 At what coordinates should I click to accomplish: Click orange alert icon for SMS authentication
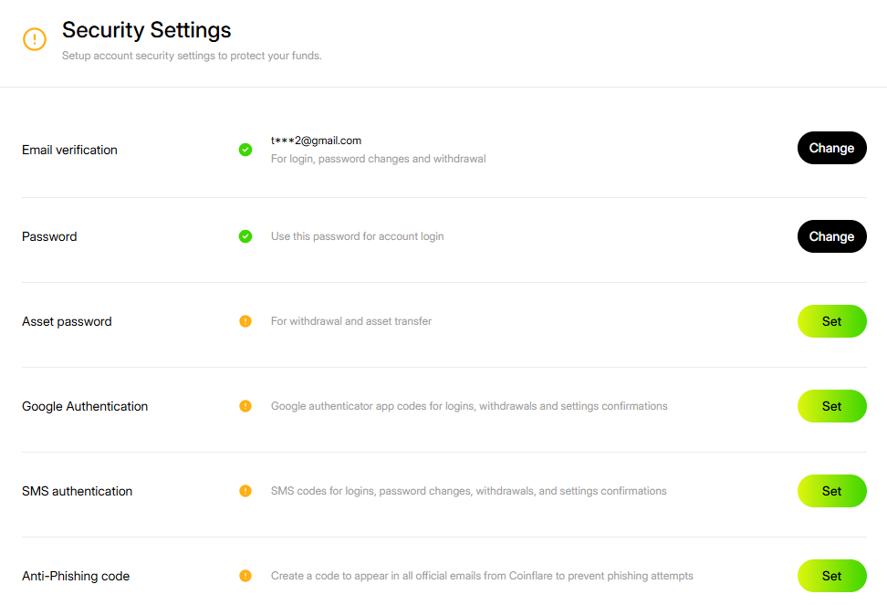245,491
